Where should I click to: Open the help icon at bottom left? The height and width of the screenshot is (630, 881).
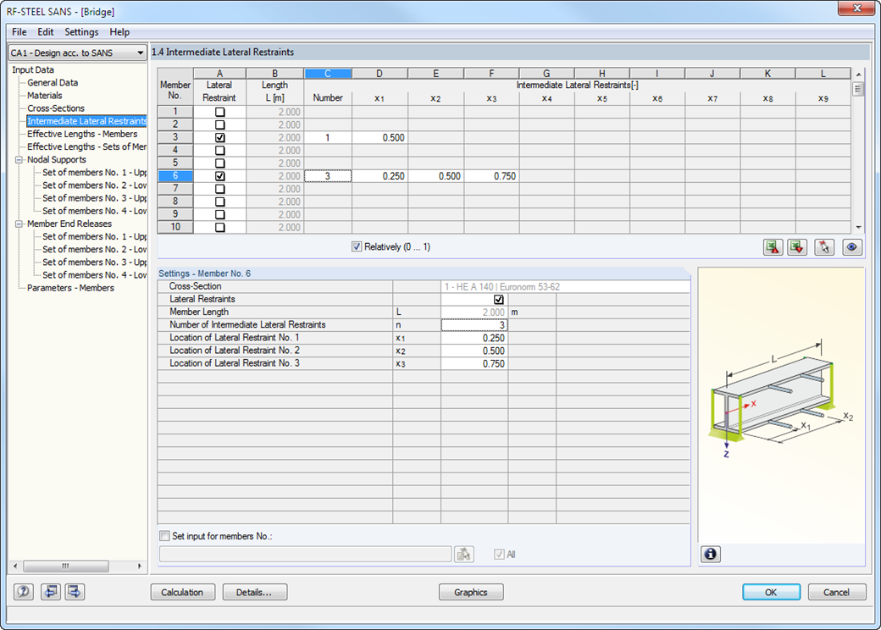24,592
